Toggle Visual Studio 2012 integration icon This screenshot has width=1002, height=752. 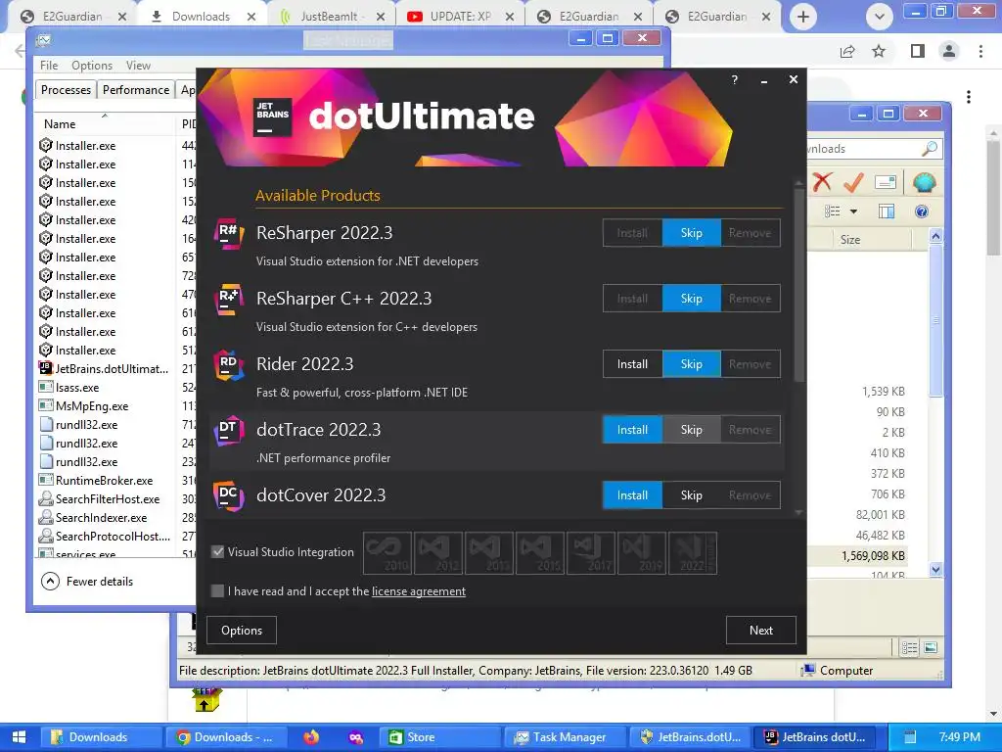click(x=437, y=553)
